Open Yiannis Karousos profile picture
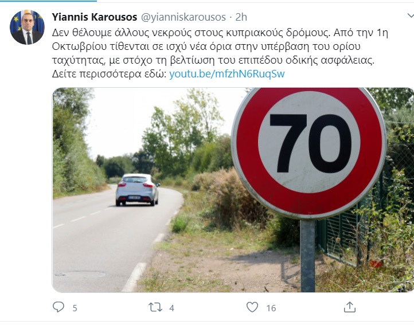 coord(27,27)
